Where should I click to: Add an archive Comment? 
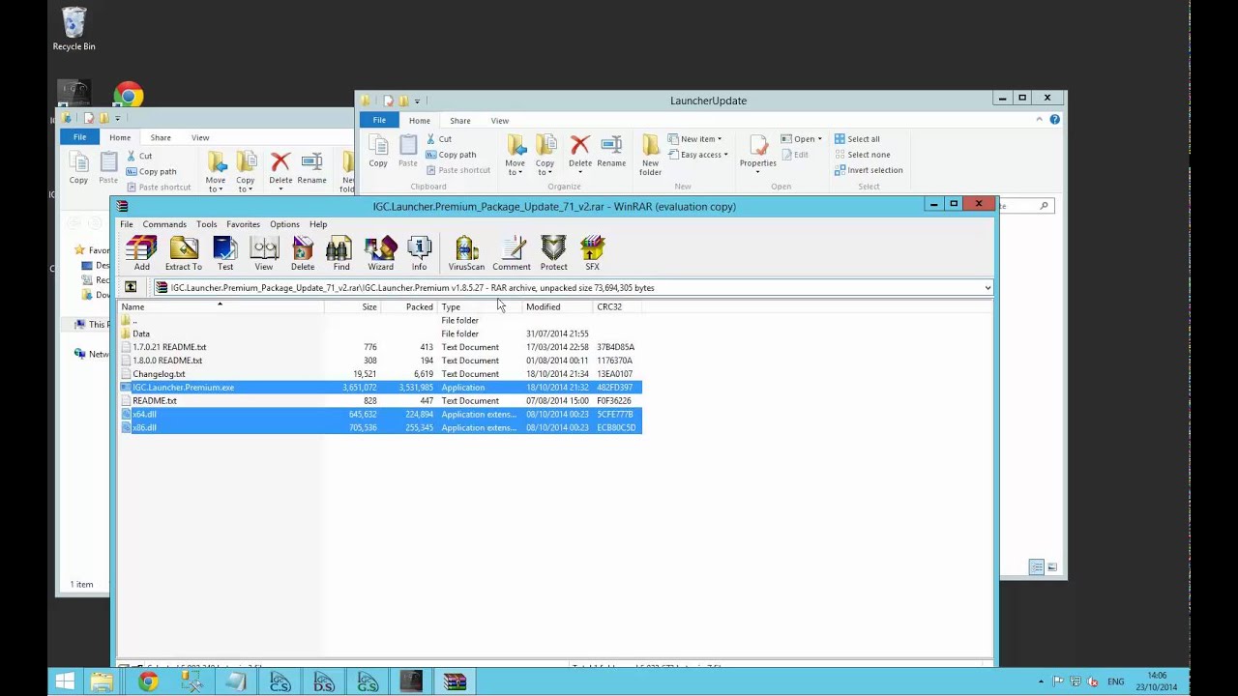click(512, 253)
